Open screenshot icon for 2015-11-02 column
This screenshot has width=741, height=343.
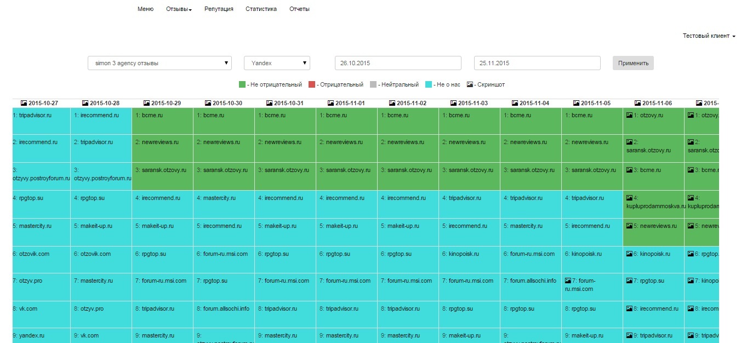coord(392,103)
